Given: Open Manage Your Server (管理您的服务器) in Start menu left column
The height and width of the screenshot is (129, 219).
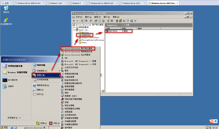Looking at the screenshot, I should 12,66.
